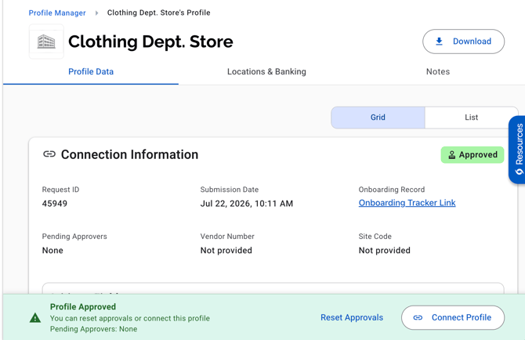Click the Connect Profile button
The width and height of the screenshot is (525, 340).
point(453,317)
